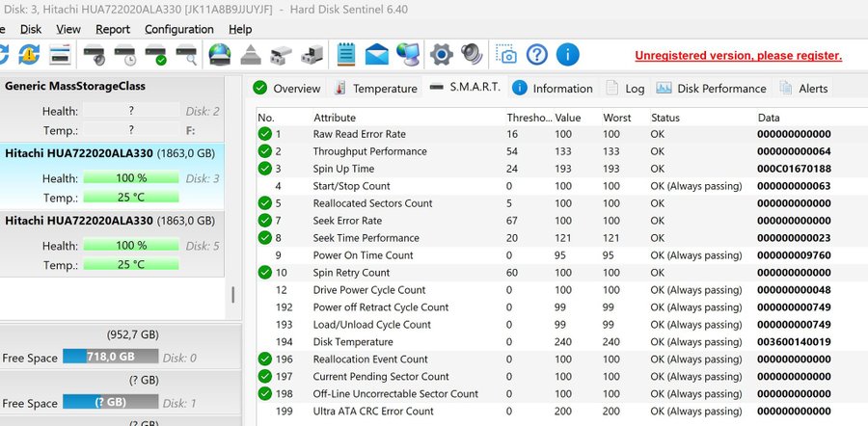Click the unregistered version register link
Image resolution: width=868 pixels, height=426 pixels.
point(738,56)
